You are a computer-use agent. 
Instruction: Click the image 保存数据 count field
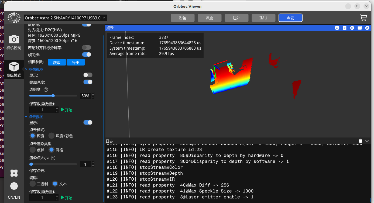(42, 110)
